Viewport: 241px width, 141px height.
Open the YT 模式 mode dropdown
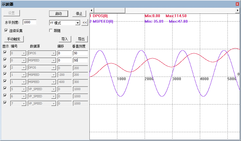pos(78,23)
